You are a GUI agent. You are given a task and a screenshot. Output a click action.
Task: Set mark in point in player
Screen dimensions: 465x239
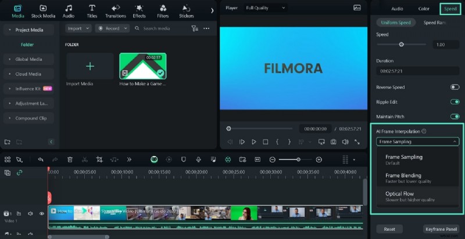[x=277, y=142]
